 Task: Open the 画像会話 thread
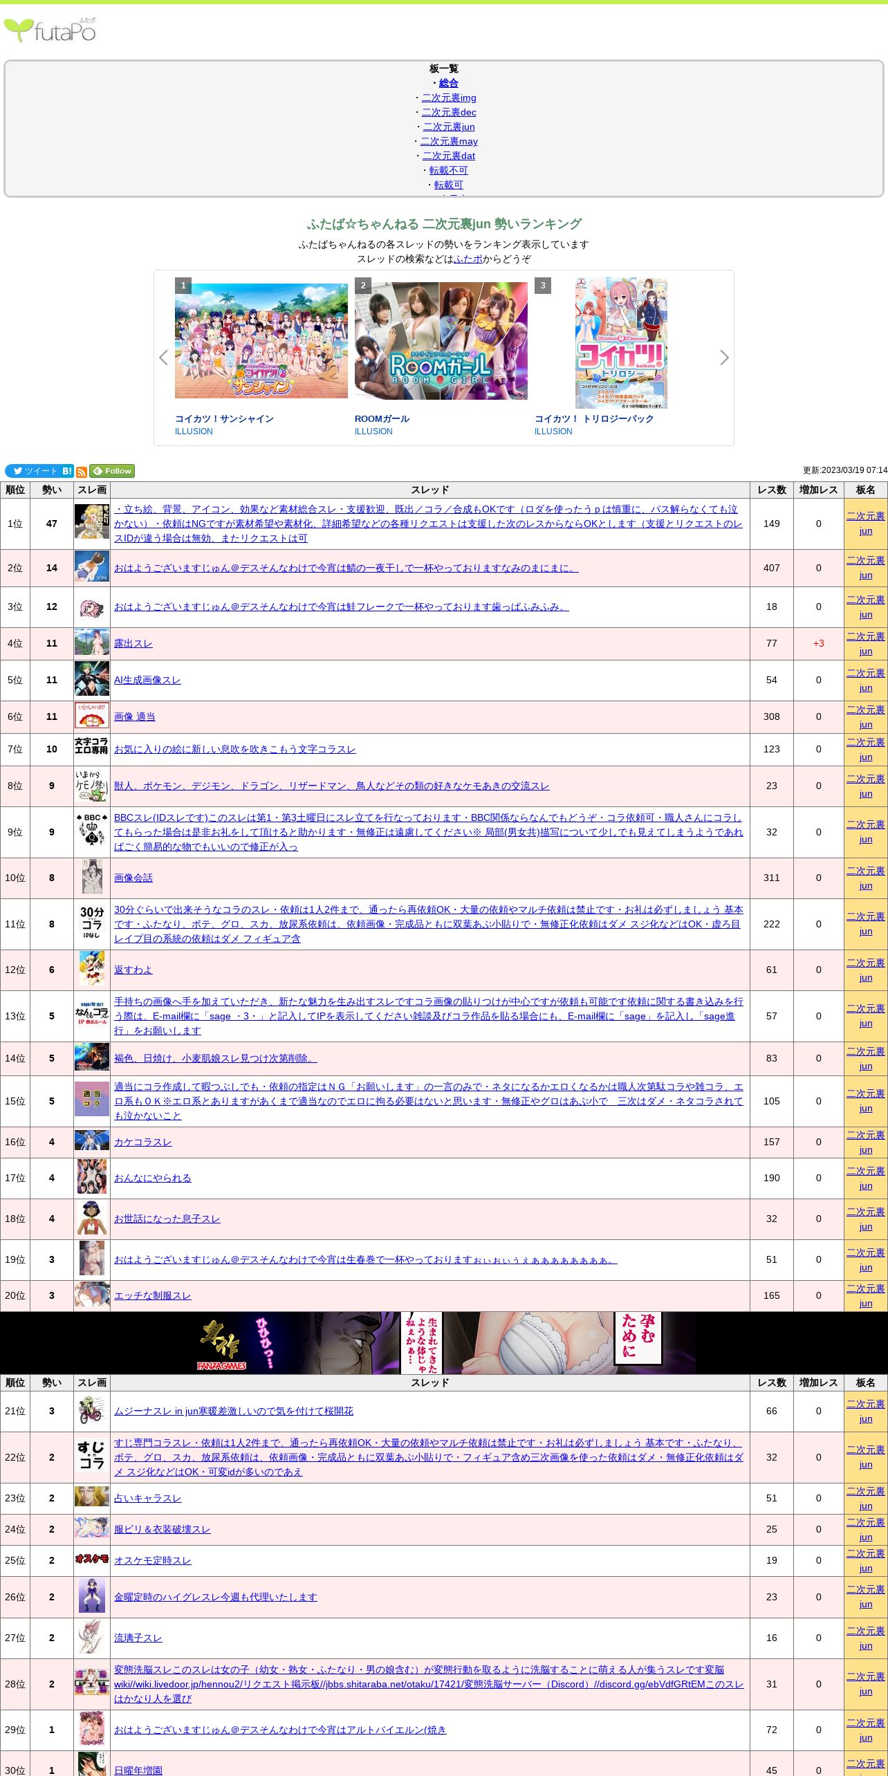133,878
